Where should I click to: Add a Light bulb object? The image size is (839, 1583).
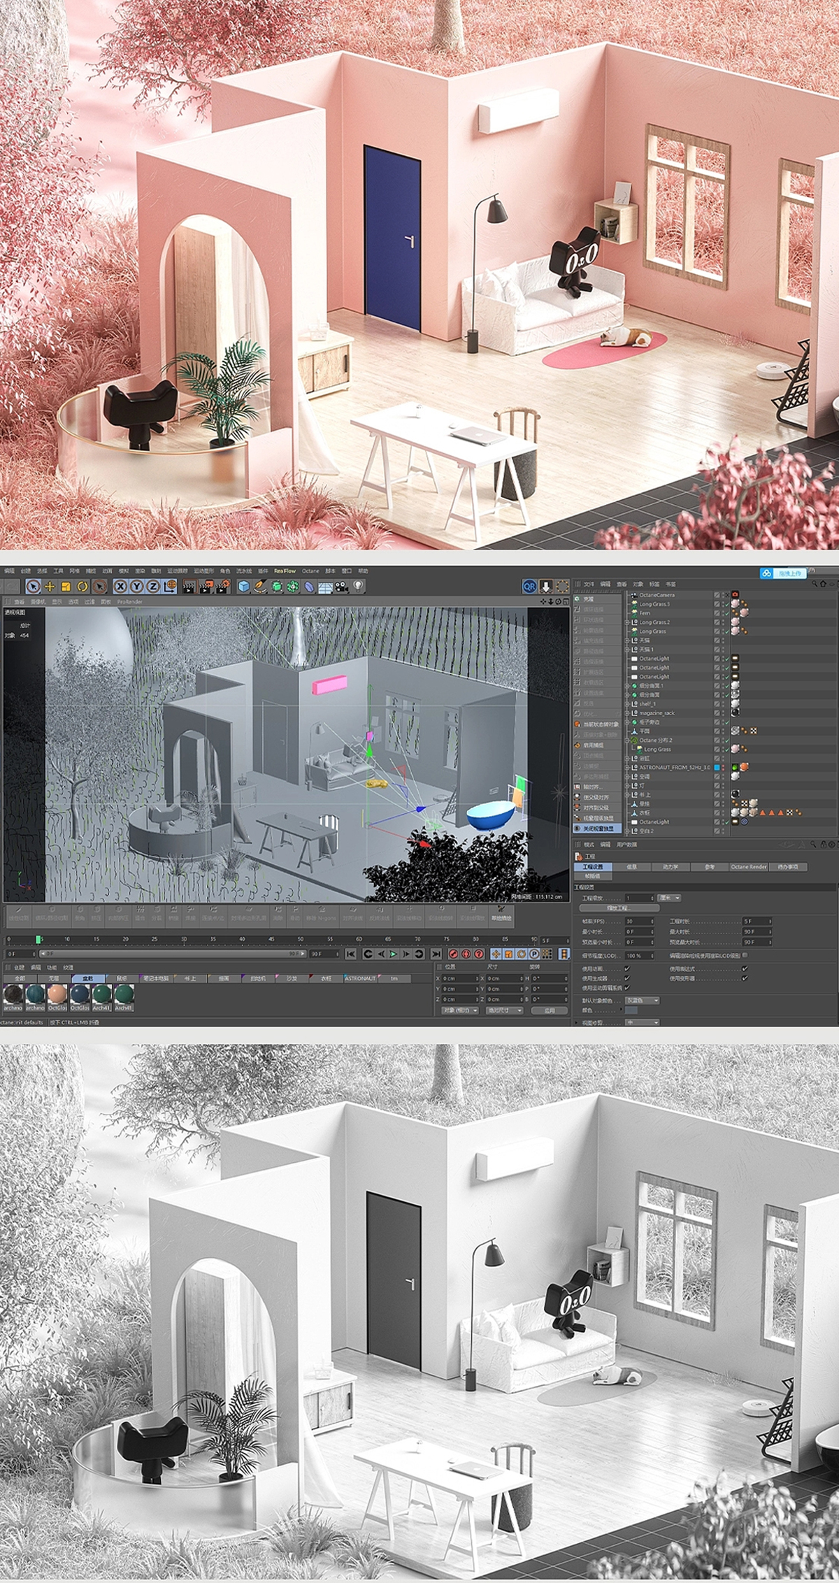point(358,586)
